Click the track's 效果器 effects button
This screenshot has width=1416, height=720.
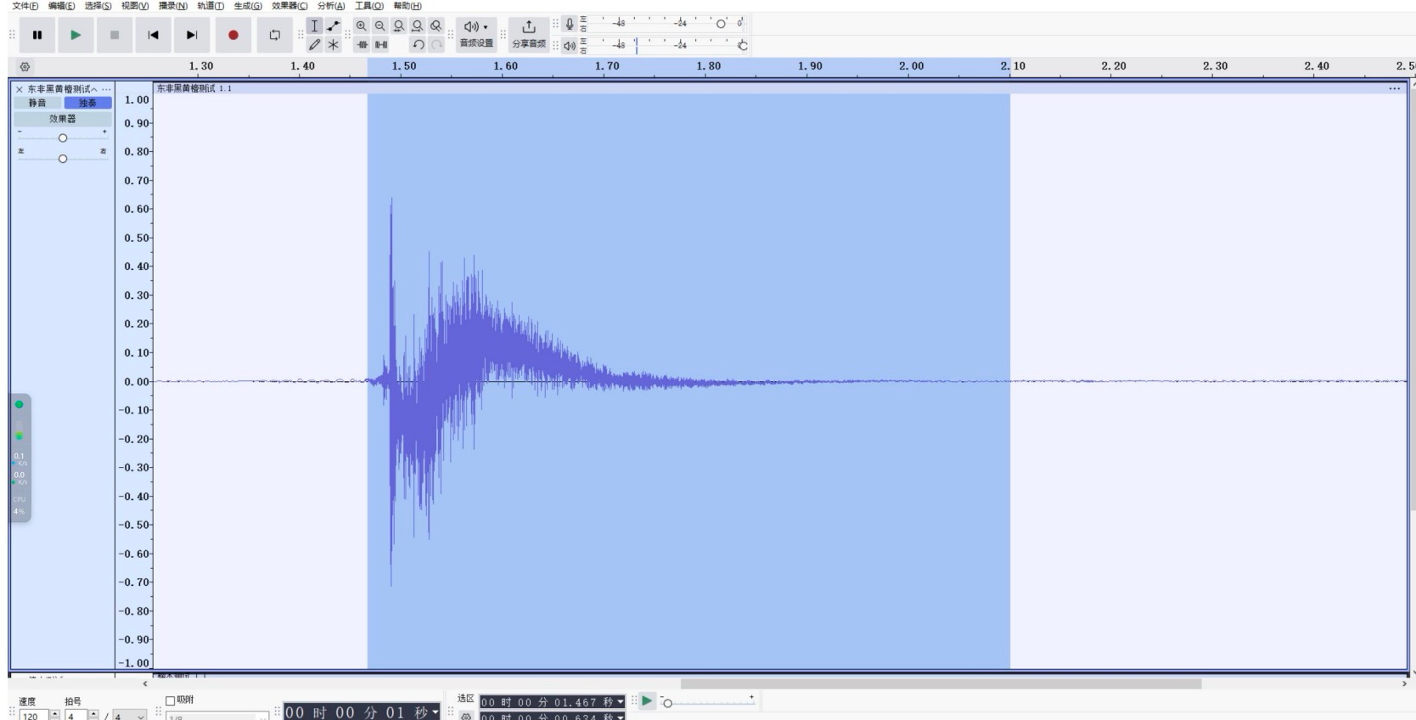point(62,119)
